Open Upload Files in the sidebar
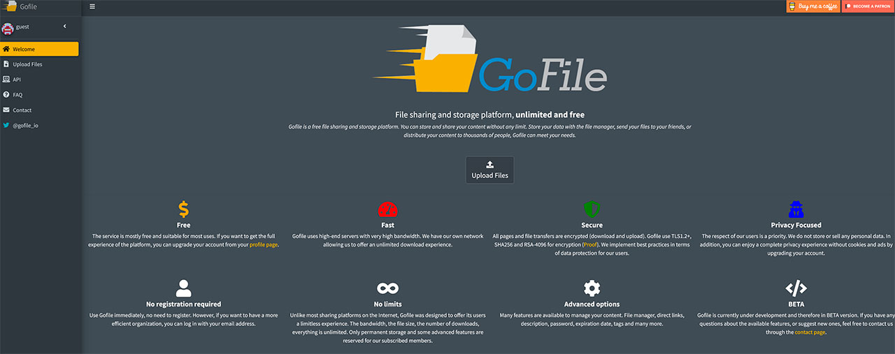This screenshot has width=895, height=354. coord(40,64)
